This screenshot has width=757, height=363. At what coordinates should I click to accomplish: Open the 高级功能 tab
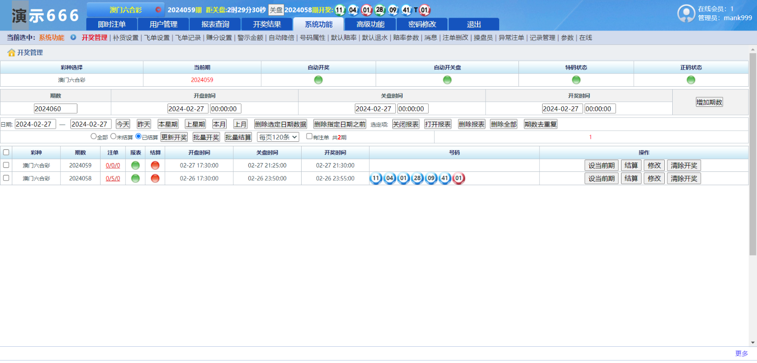click(x=371, y=24)
